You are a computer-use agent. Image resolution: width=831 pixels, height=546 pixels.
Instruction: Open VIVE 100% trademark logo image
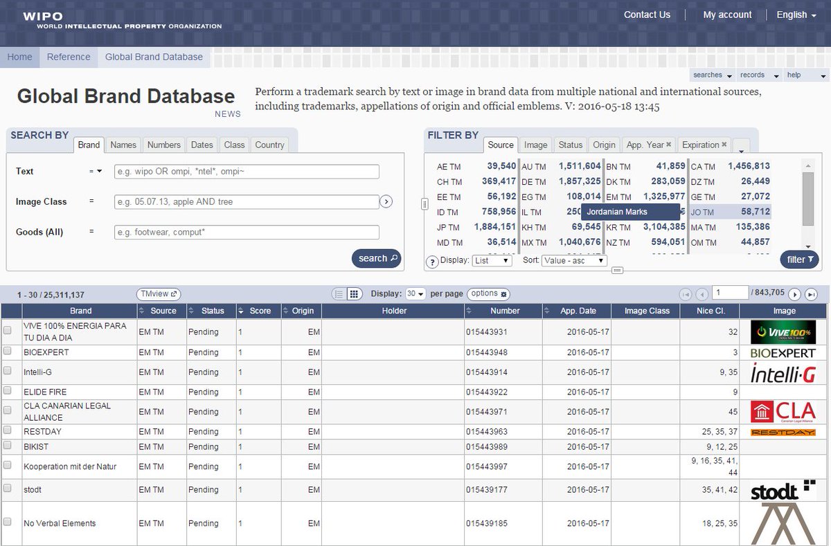pos(783,332)
